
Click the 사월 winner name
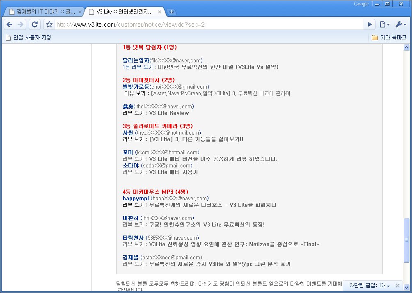[128, 133]
